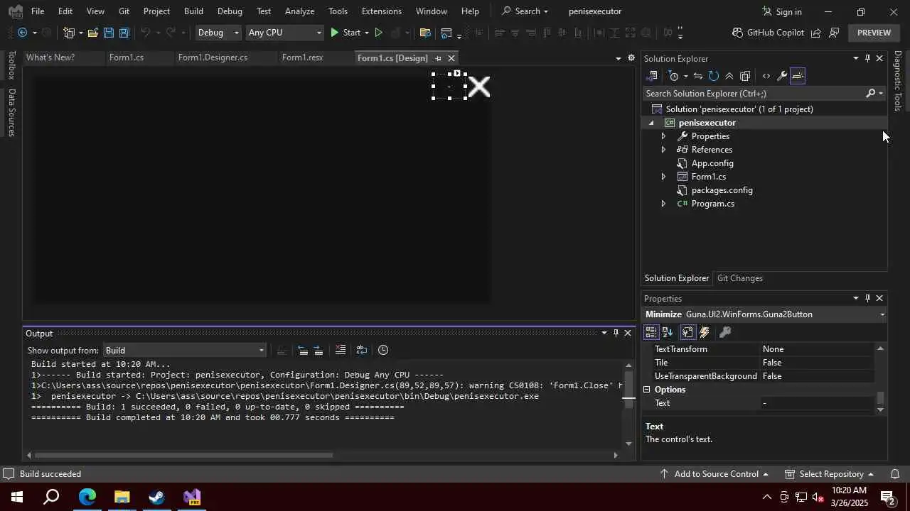Open file using folder toolbar icon
The image size is (910, 511).
(92, 33)
